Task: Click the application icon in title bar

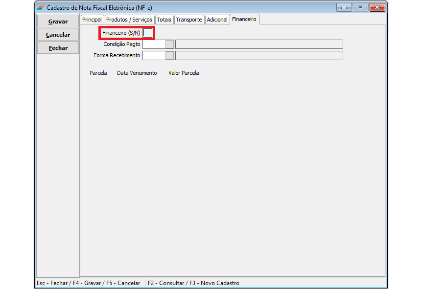Action: (x=41, y=7)
